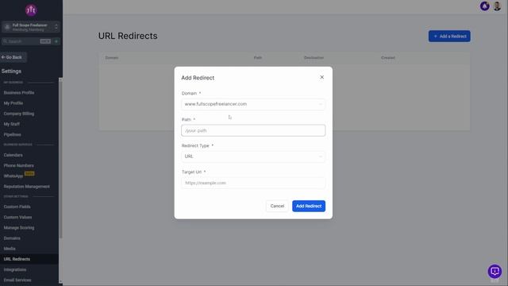Image resolution: width=508 pixels, height=286 pixels.
Task: Click the Destination column header
Action: point(314,58)
